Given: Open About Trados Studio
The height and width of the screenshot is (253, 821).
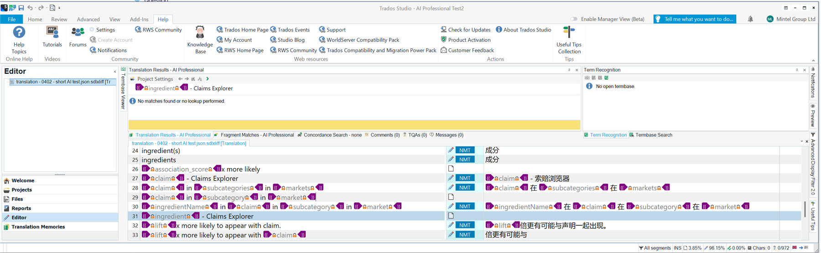Looking at the screenshot, I should (523, 30).
